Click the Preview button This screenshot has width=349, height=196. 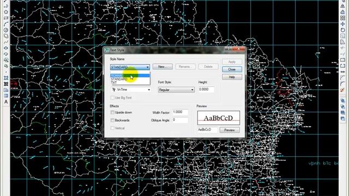pyautogui.click(x=230, y=130)
